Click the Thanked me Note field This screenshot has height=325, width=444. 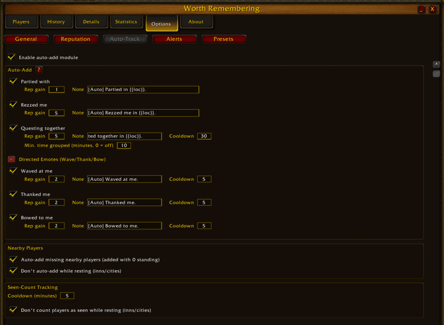pos(125,202)
